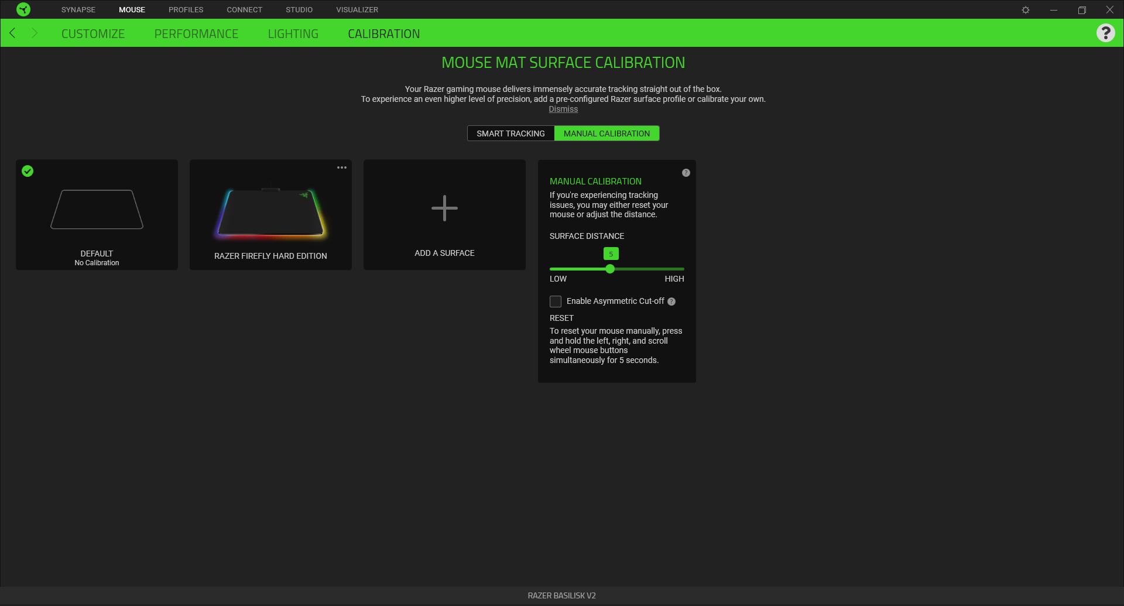This screenshot has height=606, width=1124.
Task: Close the Synapse window
Action: (1109, 10)
